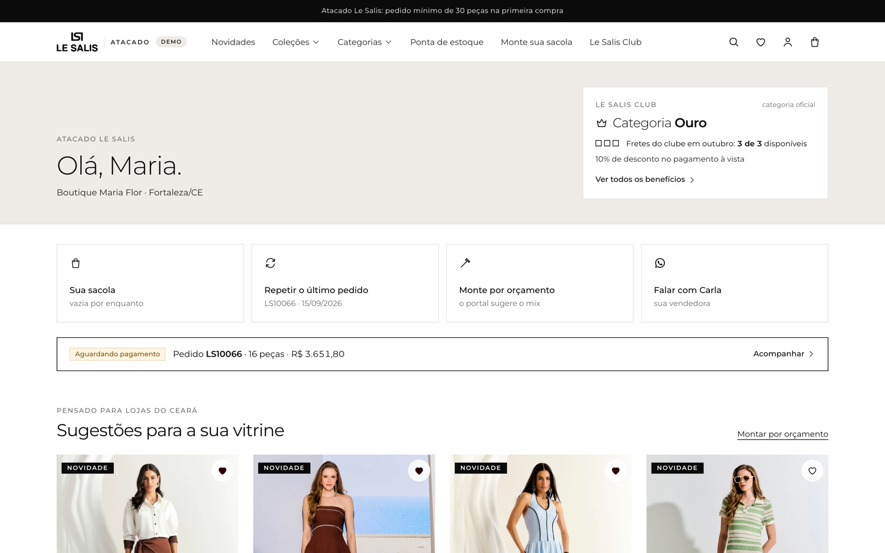Image resolution: width=885 pixels, height=553 pixels.
Task: Open brown strapless dress product thumbnail
Action: 344,504
